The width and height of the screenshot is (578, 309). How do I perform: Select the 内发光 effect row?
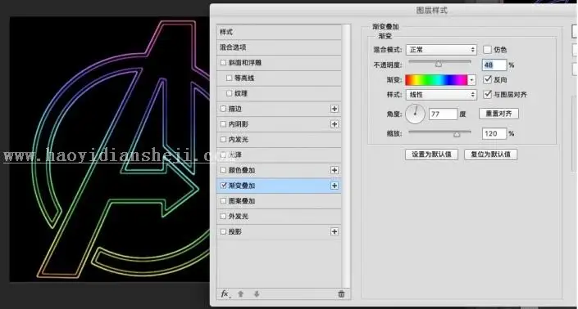279,139
